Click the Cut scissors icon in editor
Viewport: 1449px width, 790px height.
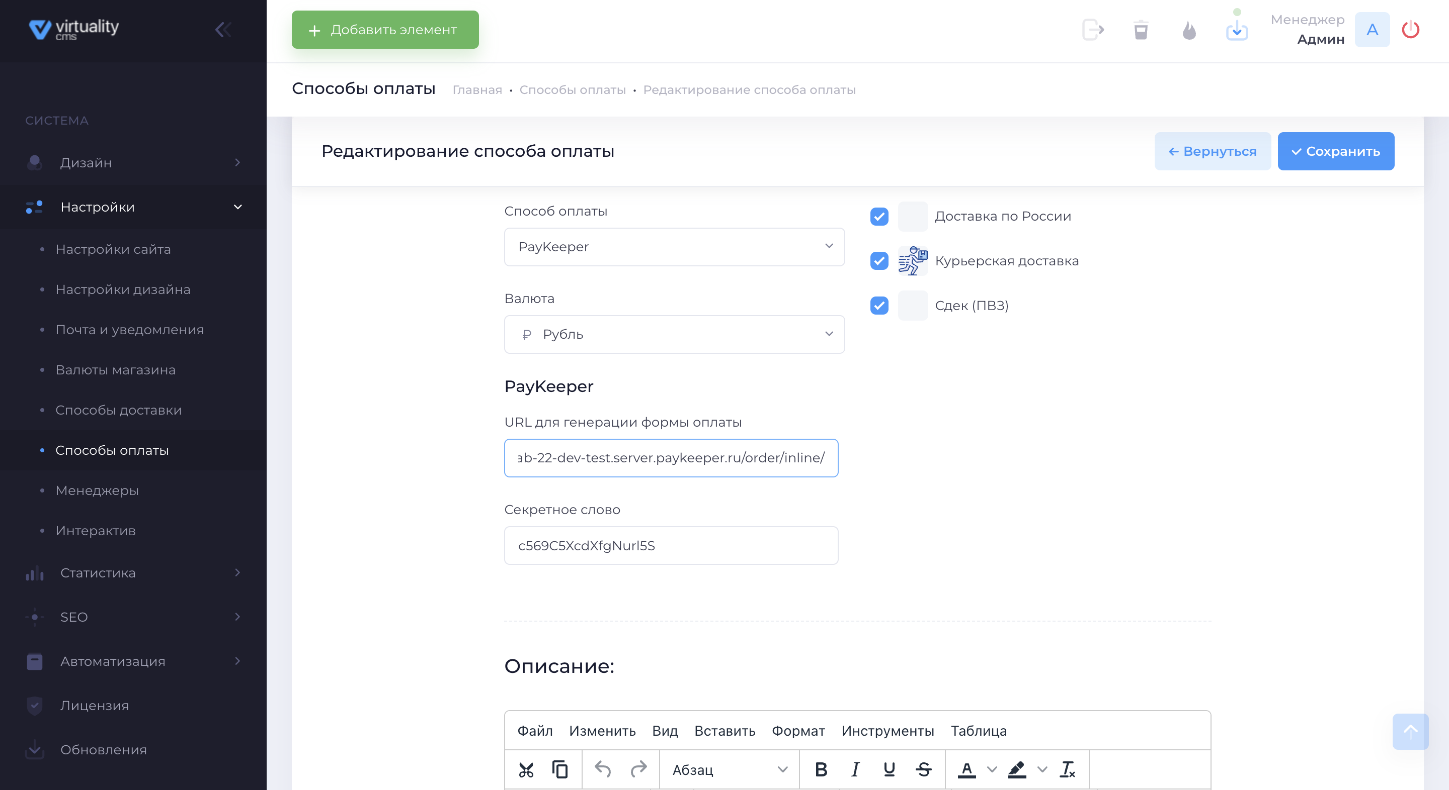click(x=526, y=769)
